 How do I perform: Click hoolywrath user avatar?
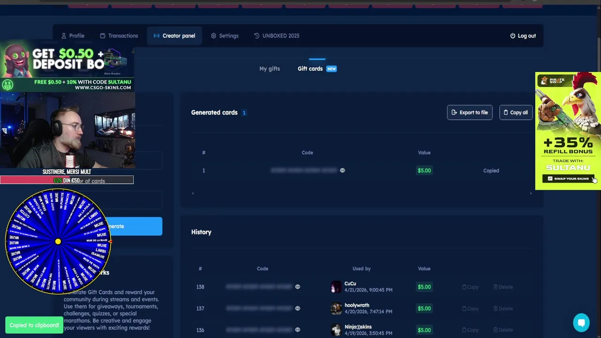[x=336, y=308]
